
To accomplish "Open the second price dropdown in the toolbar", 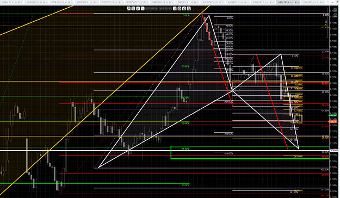I will (x=166, y=9).
